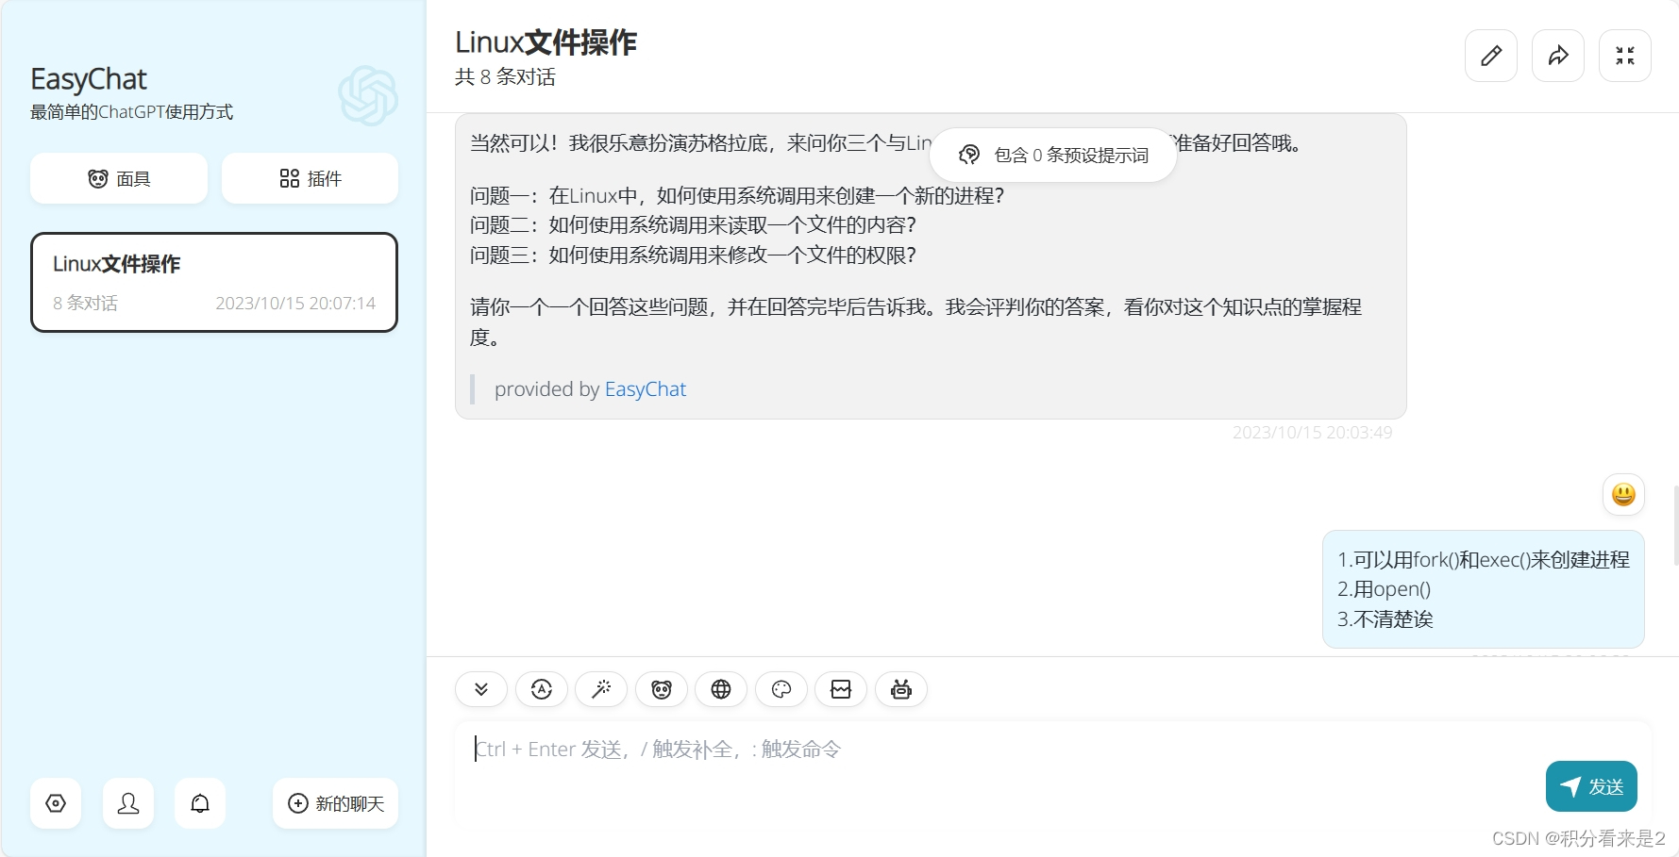Open the palette icon in toolbar
Image resolution: width=1679 pixels, height=857 pixels.
(781, 689)
